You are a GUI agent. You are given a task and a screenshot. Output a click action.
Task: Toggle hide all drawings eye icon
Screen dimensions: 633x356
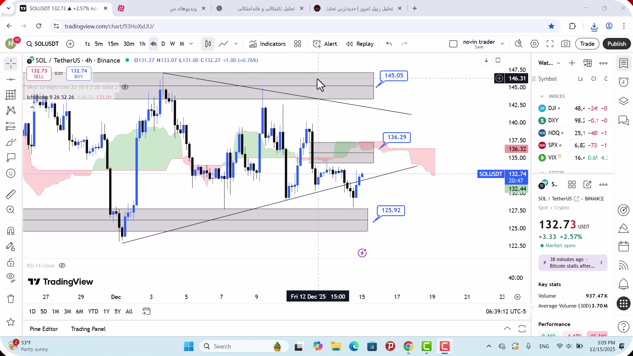[11, 278]
